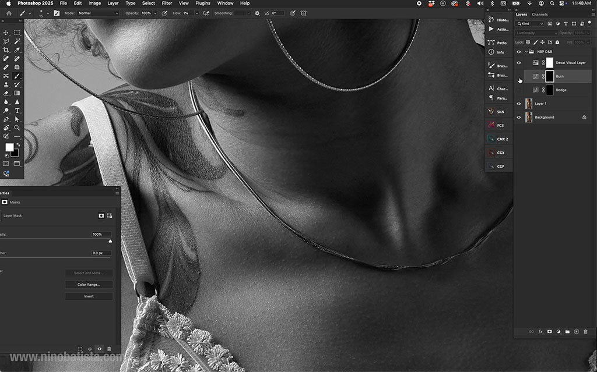Screen dimensions: 597x372
Task: Select the Brush tool in the toolbar
Action: 16,76
